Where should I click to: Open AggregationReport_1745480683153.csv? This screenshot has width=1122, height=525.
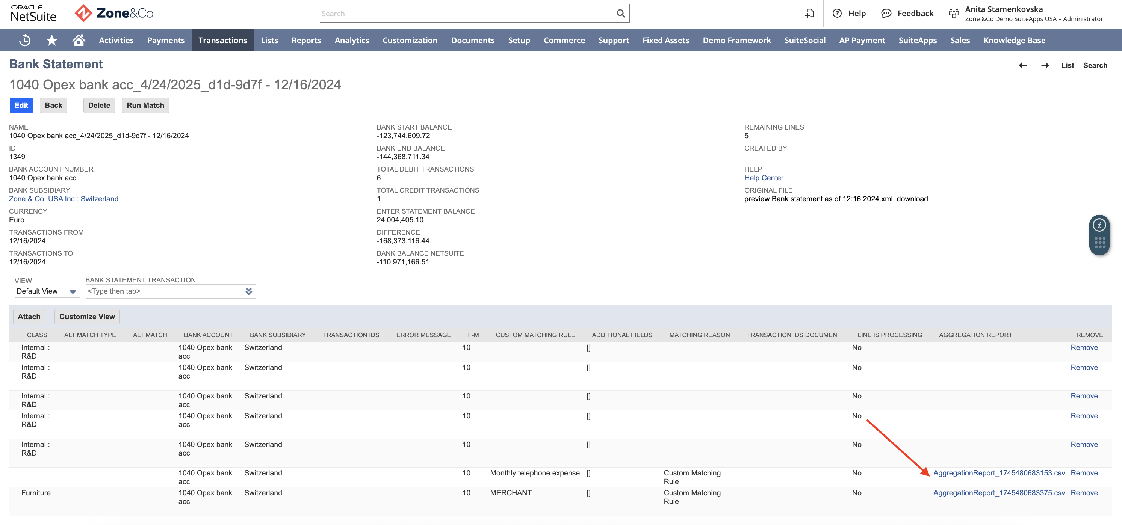[x=999, y=473]
